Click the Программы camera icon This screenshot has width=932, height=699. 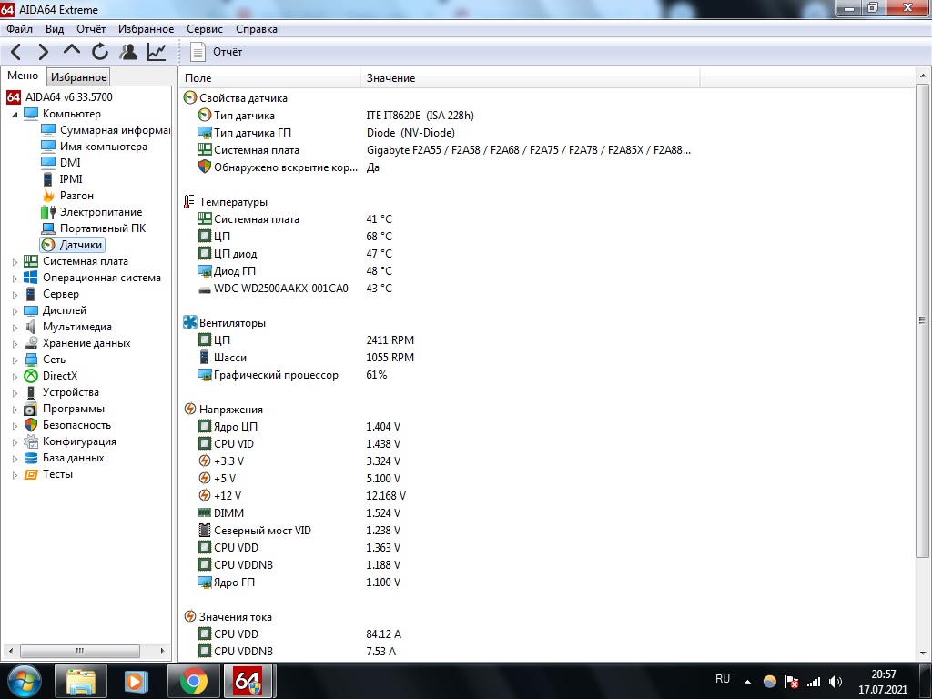click(x=31, y=409)
